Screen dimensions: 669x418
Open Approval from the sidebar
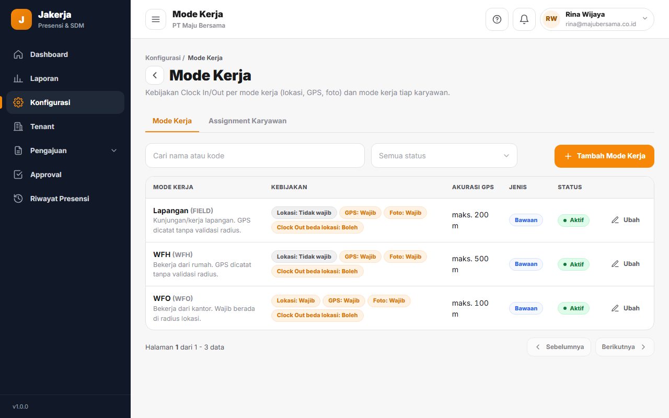pyautogui.click(x=65, y=175)
